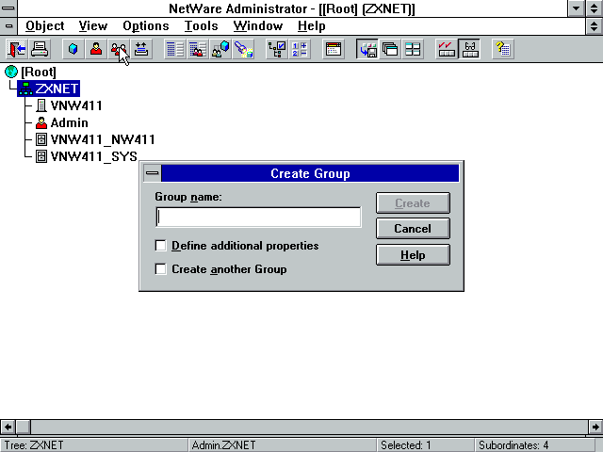The height and width of the screenshot is (452, 603).
Task: Open the Tools menu
Action: (x=201, y=26)
